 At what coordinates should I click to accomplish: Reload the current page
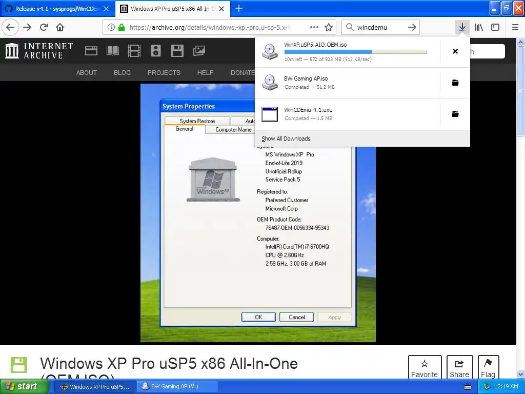[x=44, y=27]
